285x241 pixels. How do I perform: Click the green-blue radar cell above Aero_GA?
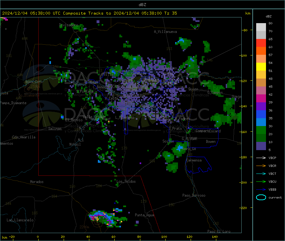(180, 149)
